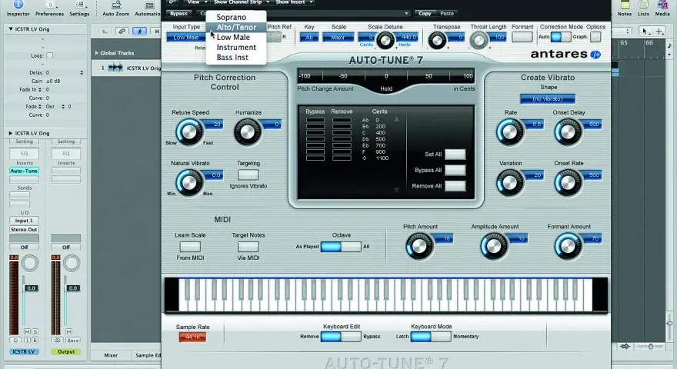
Task: Click the Sample Rate 44.1K display
Action: [192, 337]
